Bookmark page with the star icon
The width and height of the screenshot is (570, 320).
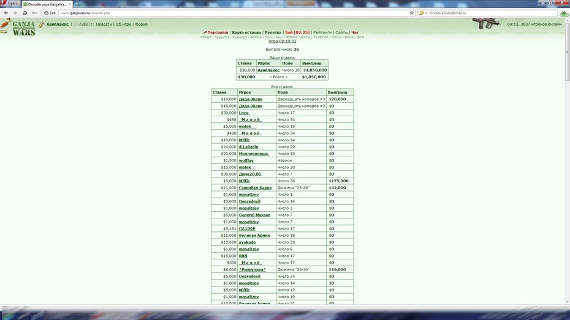click(x=411, y=13)
